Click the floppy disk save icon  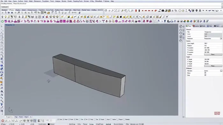(x=45, y=12)
